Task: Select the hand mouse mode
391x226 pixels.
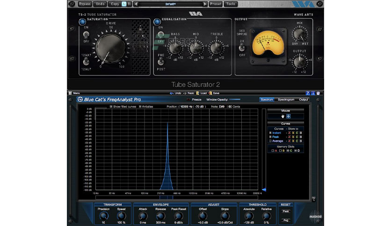Action: 283,116
